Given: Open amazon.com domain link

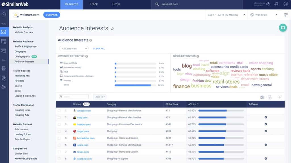Looking at the screenshot, I should [x=84, y=111].
